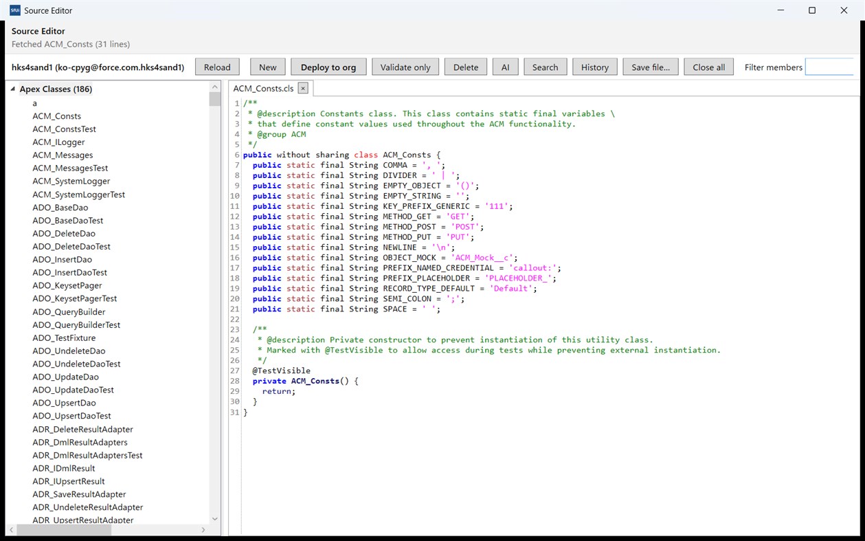Select ADO_QueryBuilder class

coord(69,311)
